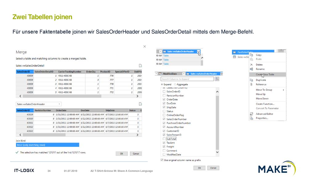Screen dimensions: 315x177
Task: Click expand icon under the mouse cursor
Action: coord(198,52)
